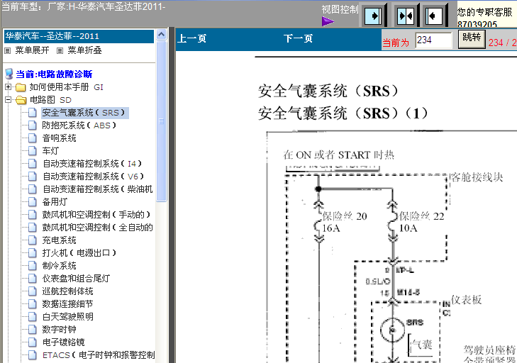Open 白天驾驶照明 tree item
Image resolution: width=517 pixels, height=363 pixels.
(67, 317)
